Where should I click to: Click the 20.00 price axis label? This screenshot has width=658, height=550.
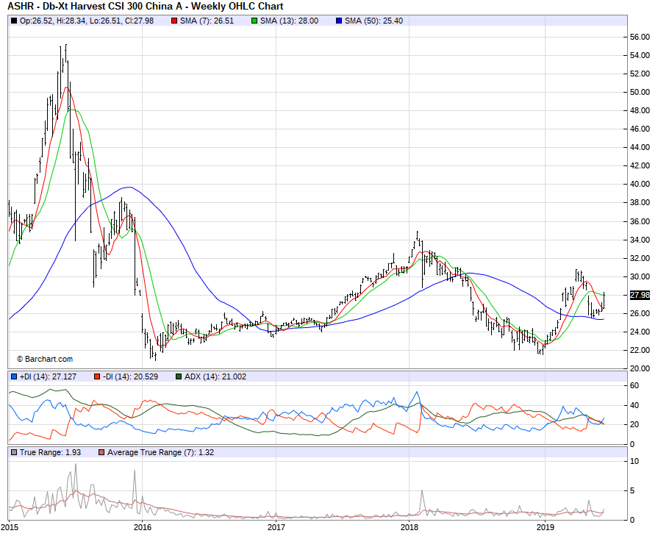point(640,368)
